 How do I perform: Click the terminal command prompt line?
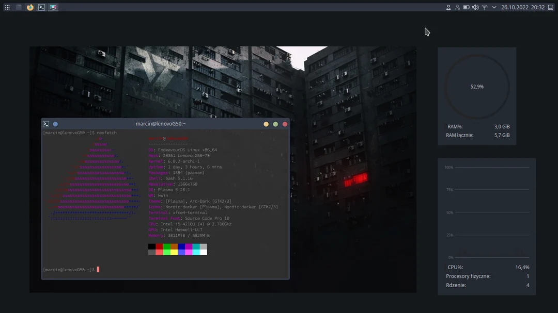click(x=70, y=269)
